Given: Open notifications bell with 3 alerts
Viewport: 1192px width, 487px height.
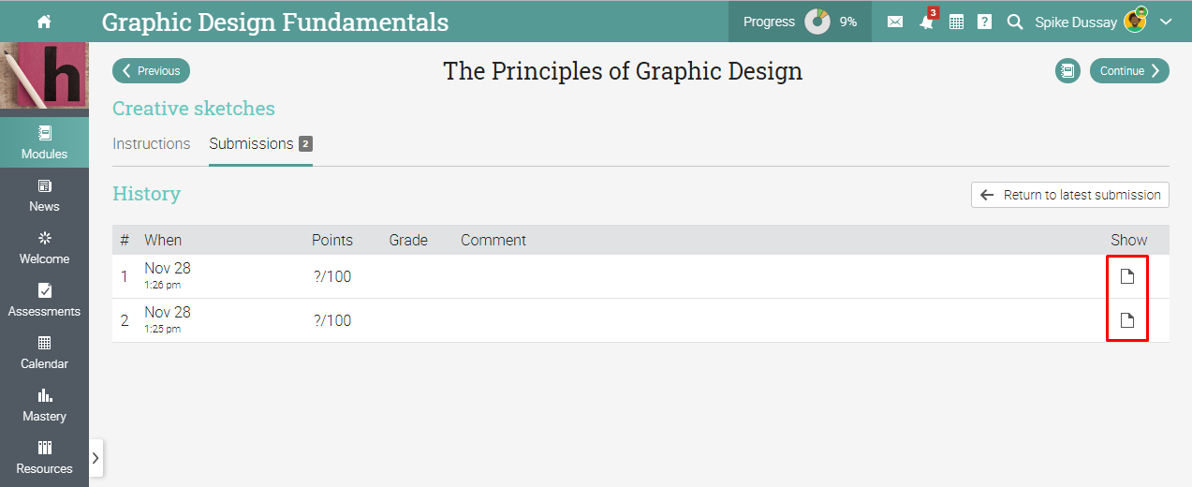Looking at the screenshot, I should pyautogui.click(x=926, y=22).
